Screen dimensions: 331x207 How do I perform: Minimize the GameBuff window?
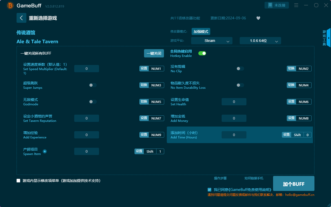pos(306,5)
